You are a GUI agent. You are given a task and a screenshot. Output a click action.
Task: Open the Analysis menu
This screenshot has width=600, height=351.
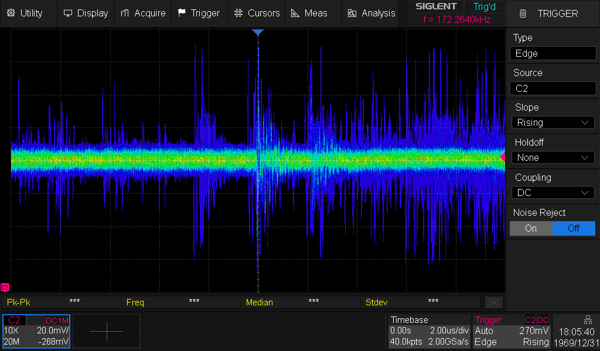pos(371,13)
